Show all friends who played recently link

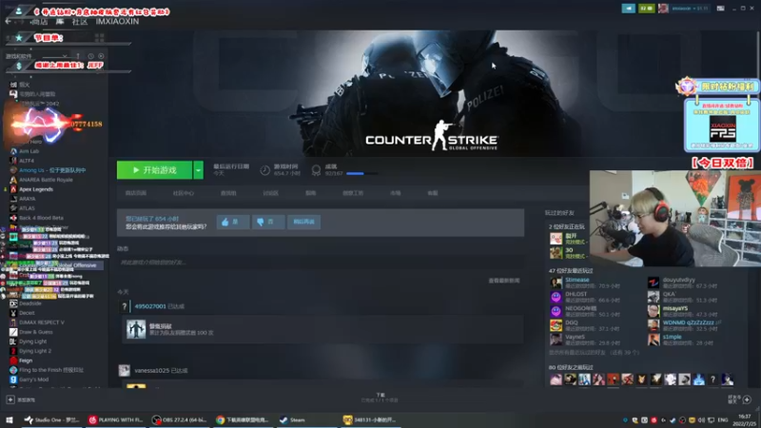[x=594, y=353]
